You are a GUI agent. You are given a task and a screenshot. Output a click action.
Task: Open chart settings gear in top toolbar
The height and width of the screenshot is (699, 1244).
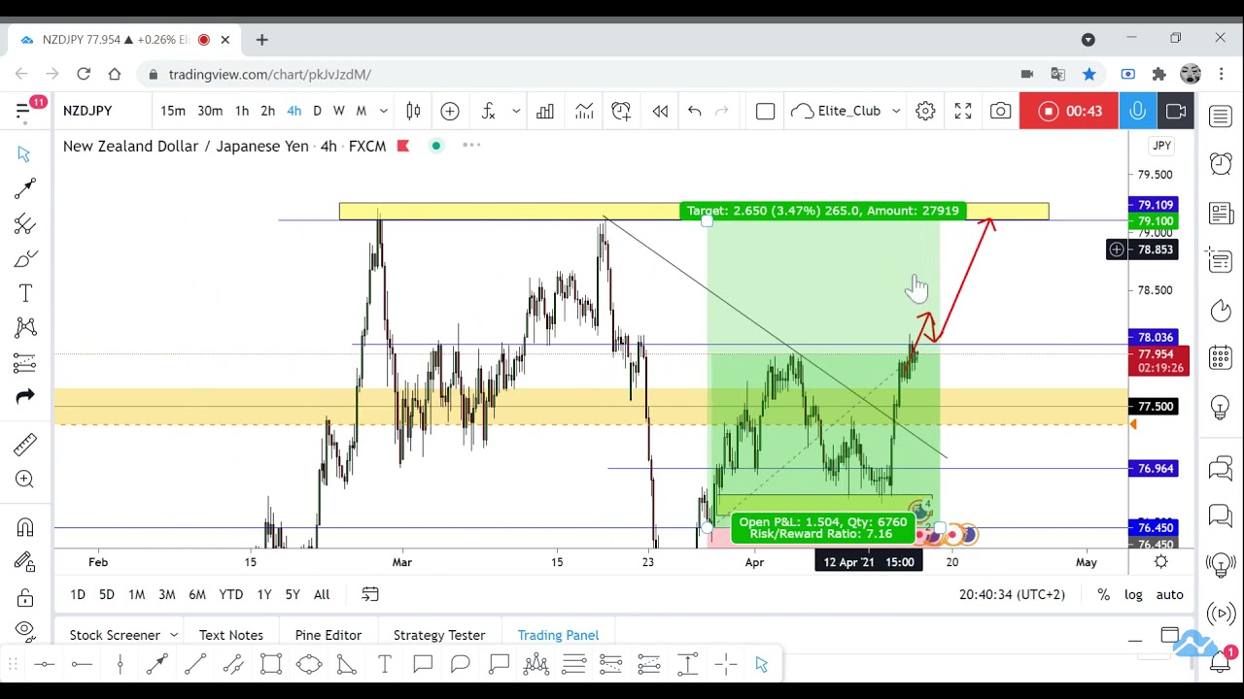point(925,111)
